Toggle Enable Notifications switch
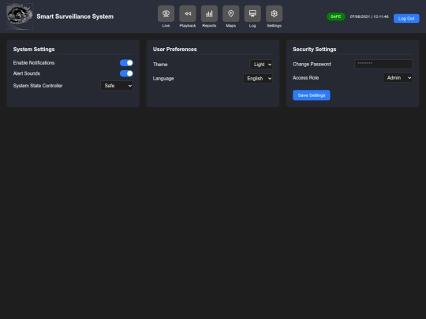The width and height of the screenshot is (426, 319). (126, 63)
